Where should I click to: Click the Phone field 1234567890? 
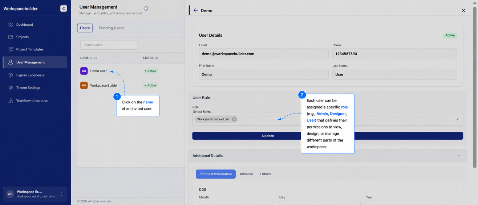pos(394,54)
